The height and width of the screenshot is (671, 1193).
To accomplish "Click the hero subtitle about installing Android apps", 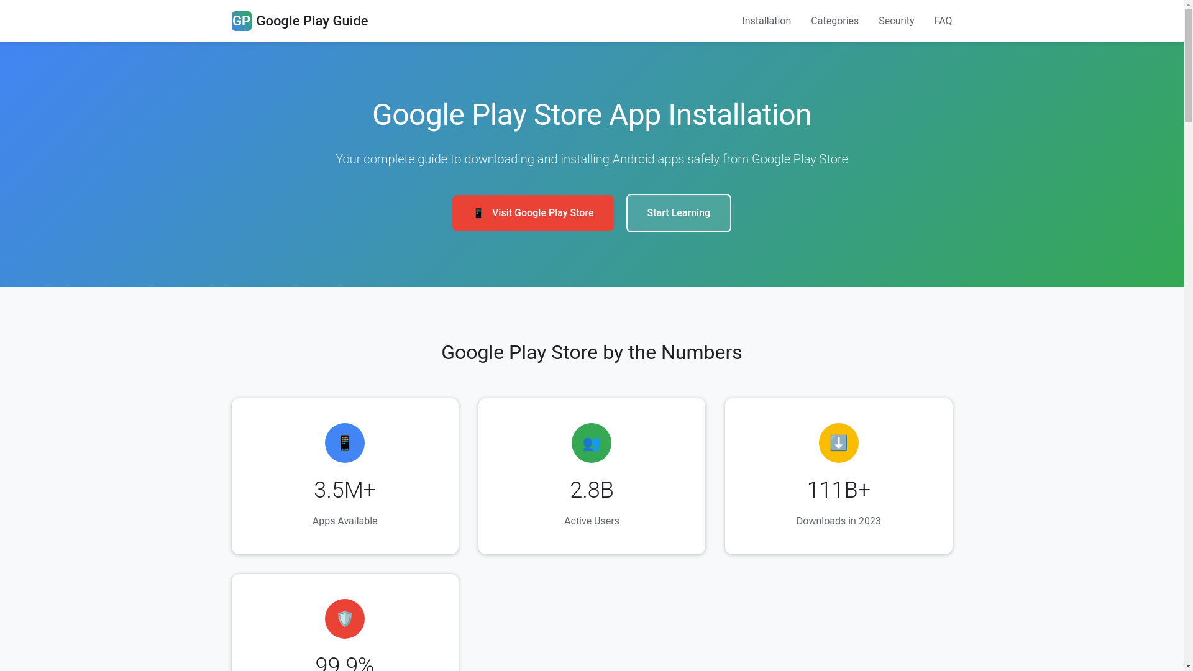I will pyautogui.click(x=592, y=159).
